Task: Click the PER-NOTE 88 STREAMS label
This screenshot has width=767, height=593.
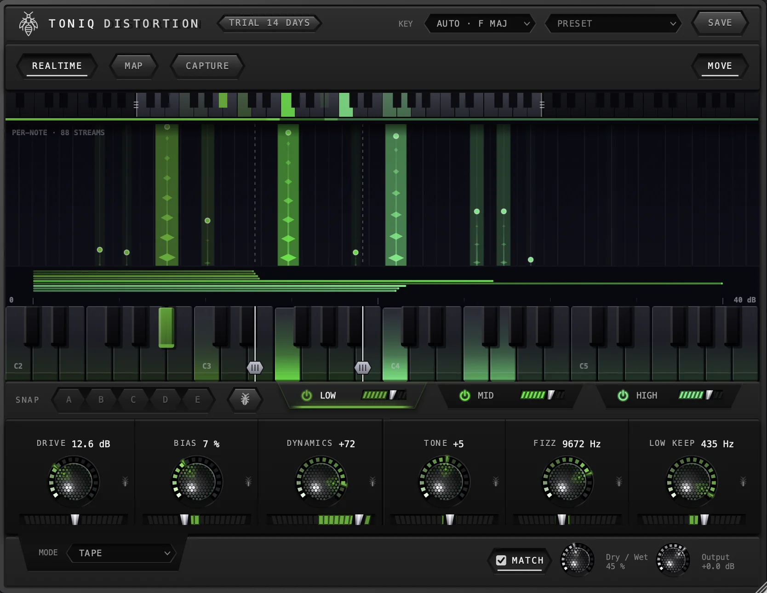Action: click(x=58, y=132)
